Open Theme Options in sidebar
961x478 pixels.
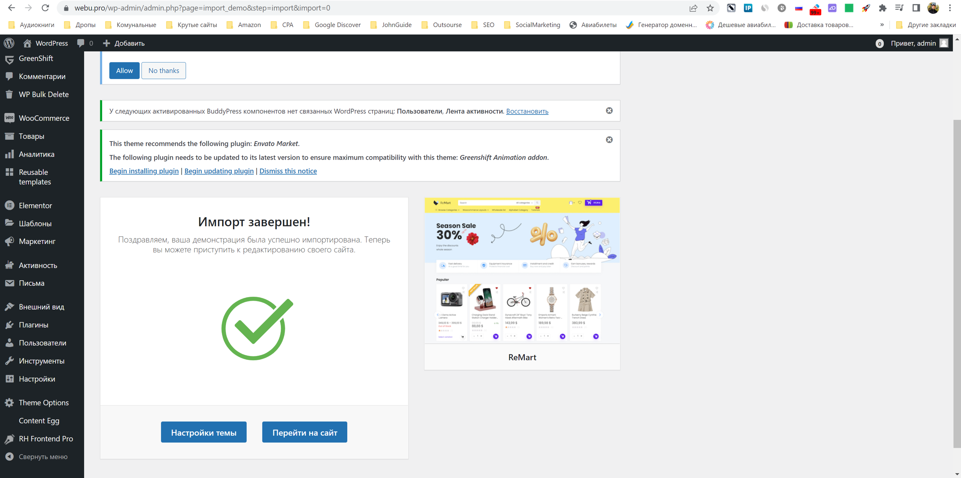click(44, 403)
